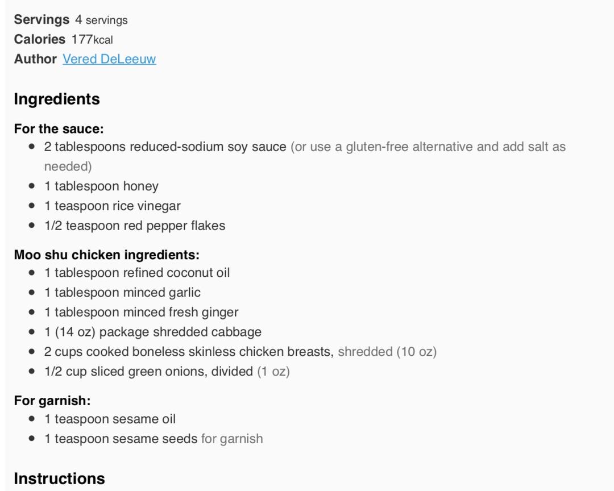This screenshot has height=491, width=614.
Task: Click the shredded cabbage package ingredient
Action: [x=153, y=332]
